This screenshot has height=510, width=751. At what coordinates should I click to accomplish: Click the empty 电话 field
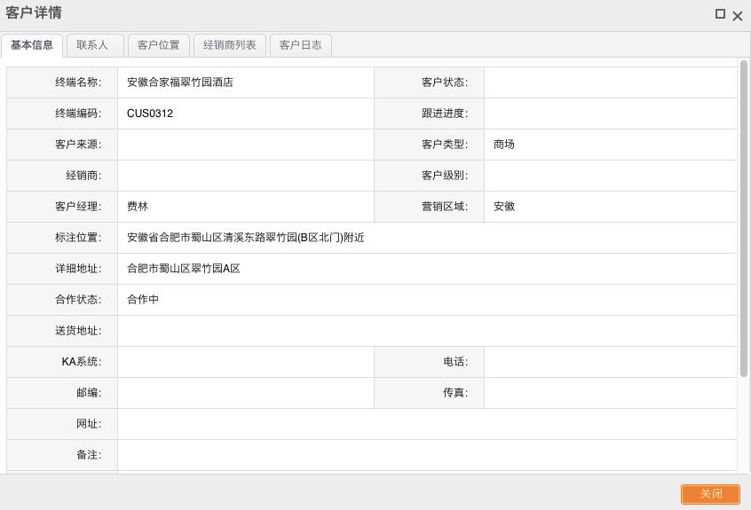(610, 362)
